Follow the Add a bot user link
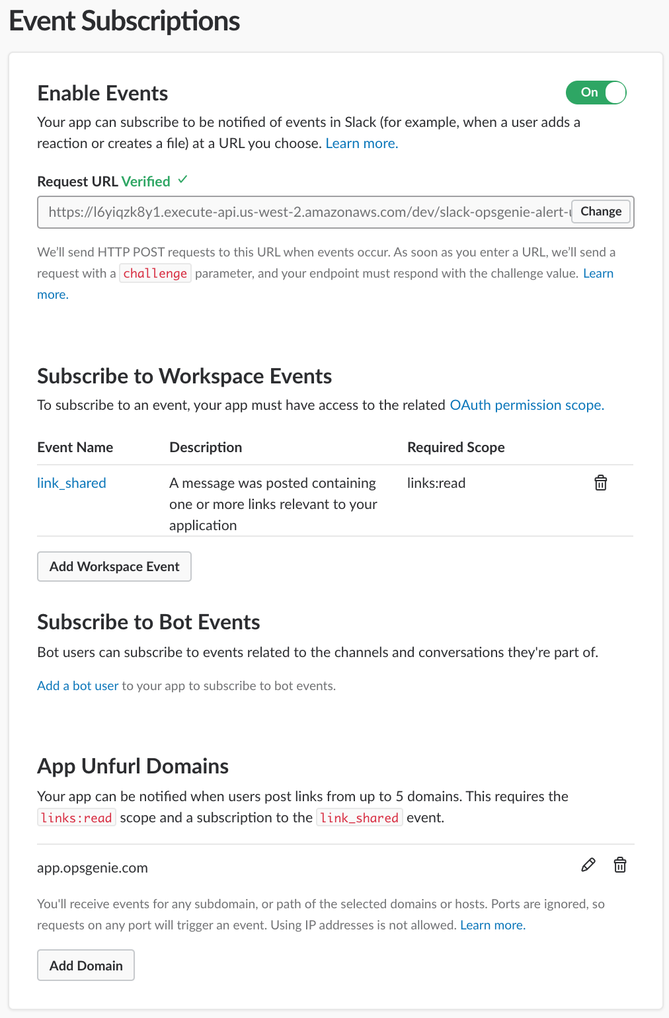Screen dimensions: 669x1018 click(77, 685)
